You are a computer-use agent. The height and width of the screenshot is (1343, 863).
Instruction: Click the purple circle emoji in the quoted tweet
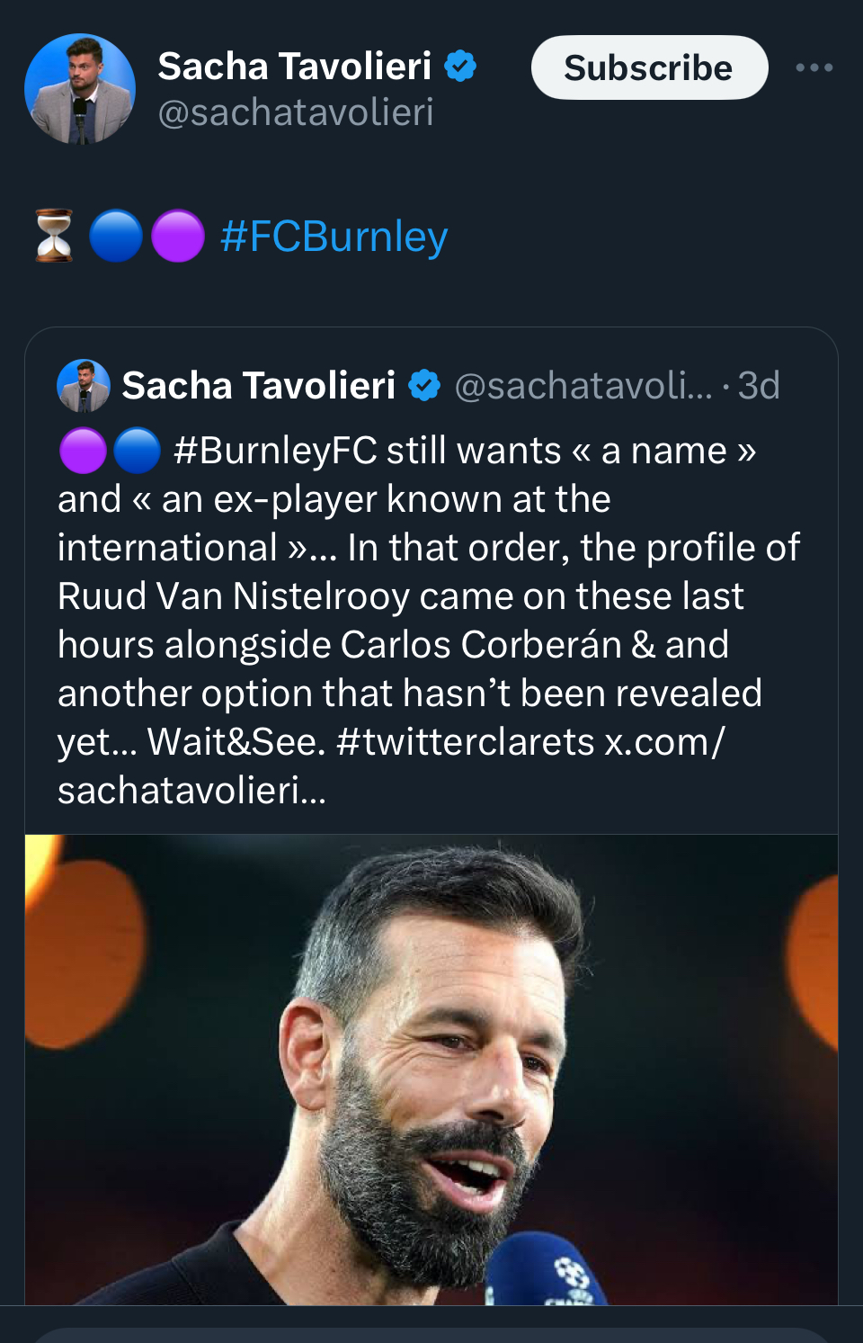point(83,451)
